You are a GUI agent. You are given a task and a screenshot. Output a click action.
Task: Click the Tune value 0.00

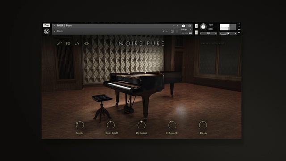coord(210,29)
